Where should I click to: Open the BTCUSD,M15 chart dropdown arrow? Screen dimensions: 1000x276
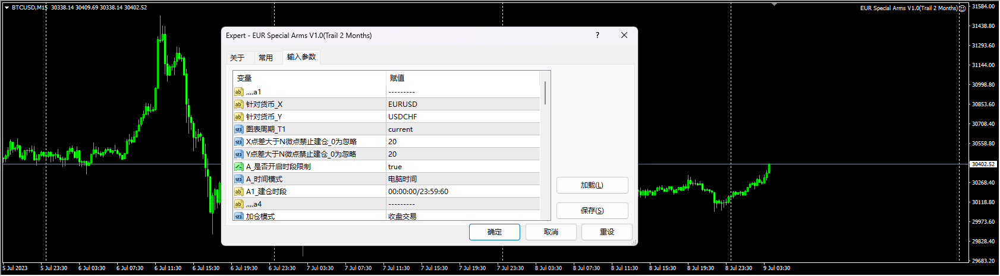(7, 8)
